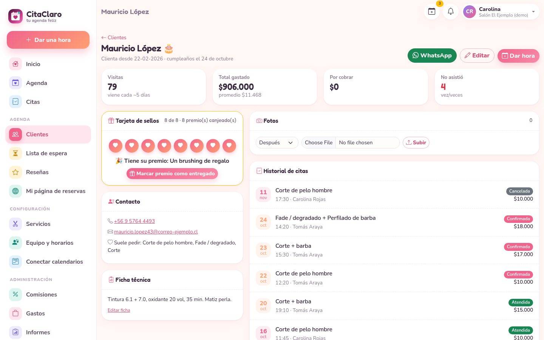Call the phone number +56 9 5764 4493

click(x=134, y=221)
